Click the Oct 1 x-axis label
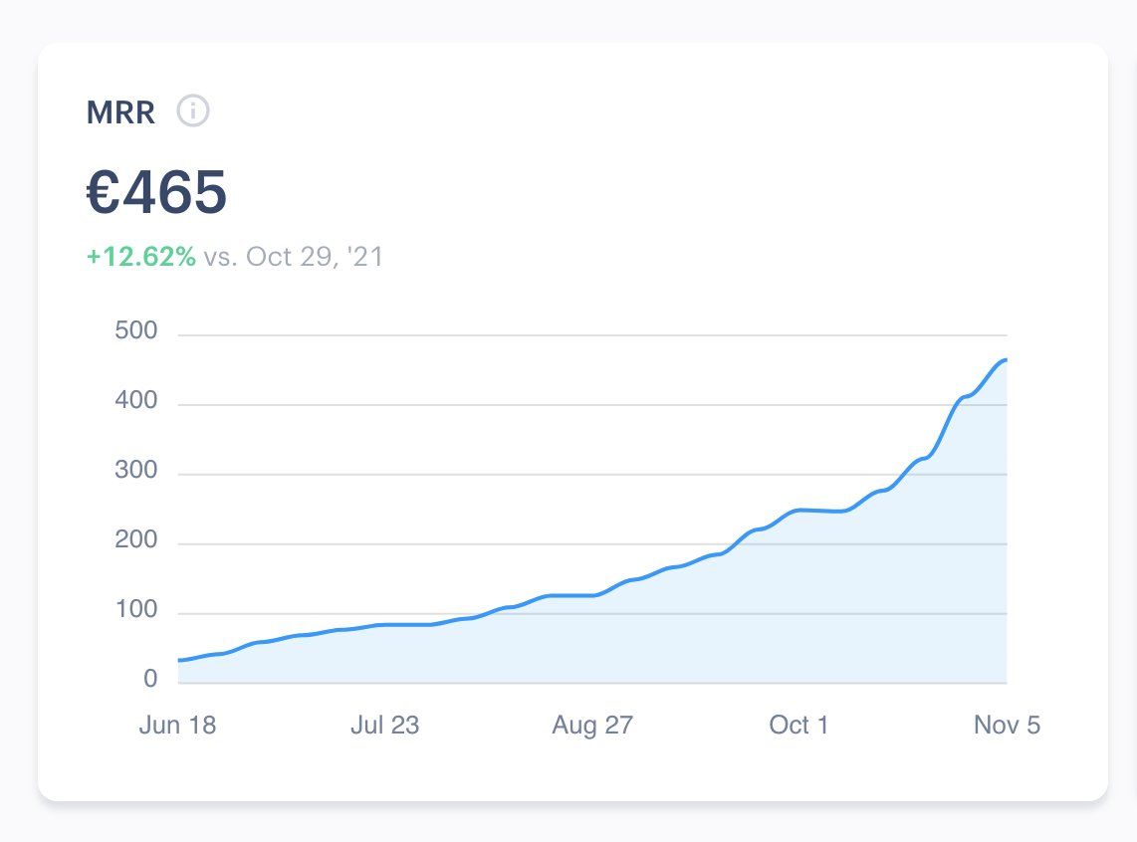Screen dimensions: 1137x842 pos(798,725)
